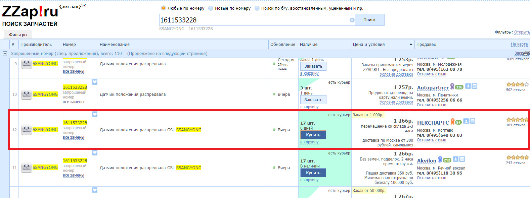Open НЕКСПАРТС seller link
The image size is (530, 198).
point(433,123)
